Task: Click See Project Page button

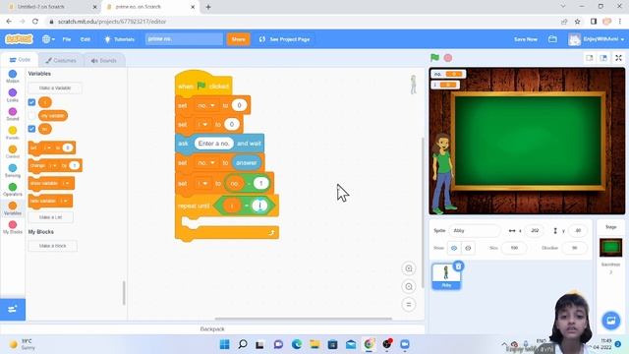Action: (284, 39)
